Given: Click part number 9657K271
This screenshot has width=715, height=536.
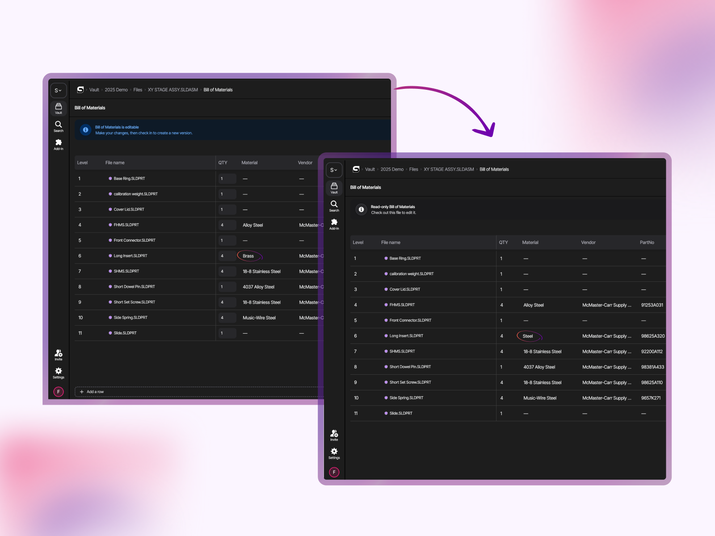Looking at the screenshot, I should (651, 398).
